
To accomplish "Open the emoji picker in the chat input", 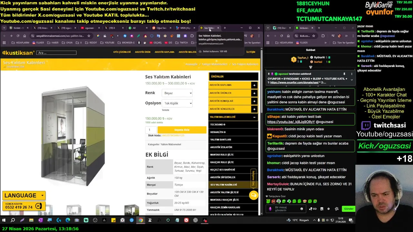I will click(x=302, y=209).
